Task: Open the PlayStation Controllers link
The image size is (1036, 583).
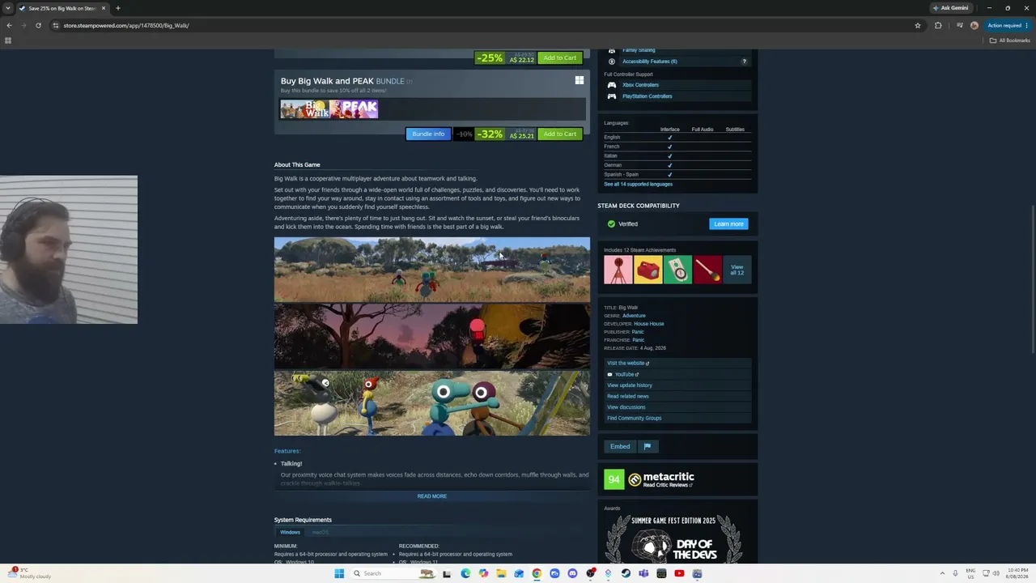Action: [647, 96]
